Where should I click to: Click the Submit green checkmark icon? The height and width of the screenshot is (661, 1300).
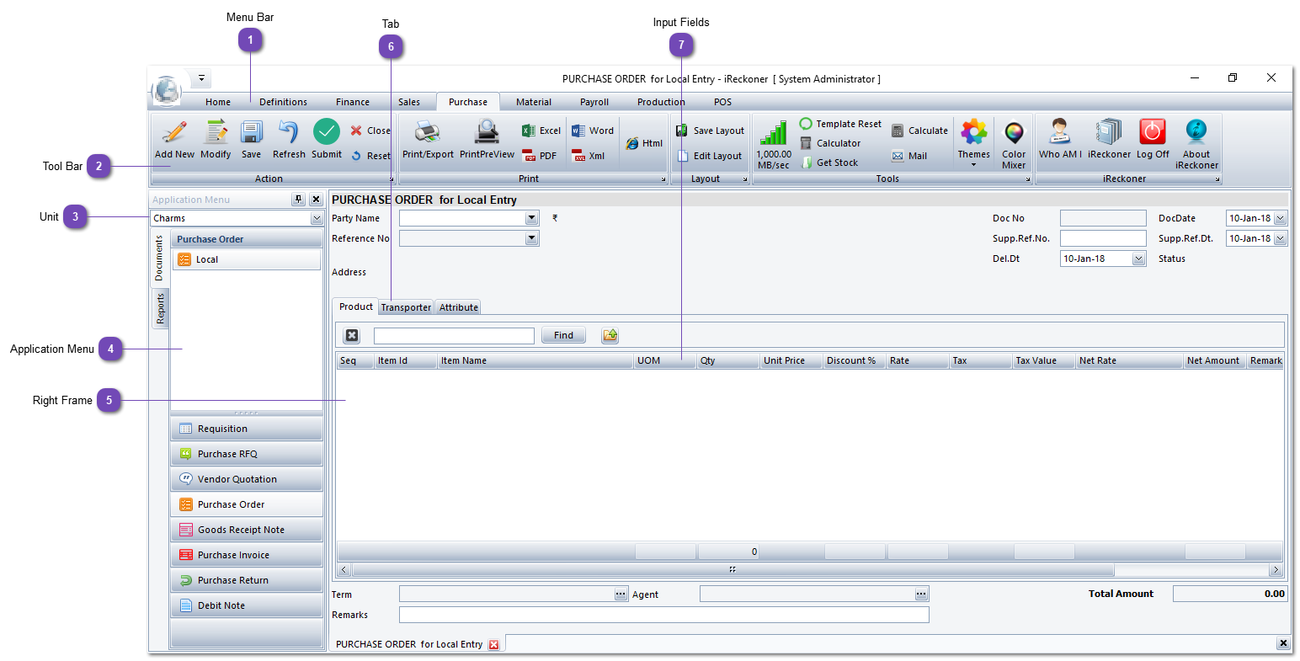327,133
